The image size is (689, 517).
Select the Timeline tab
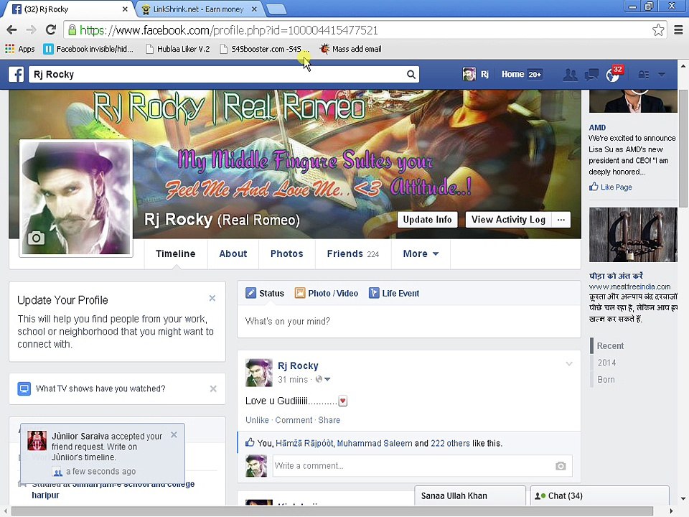click(175, 253)
